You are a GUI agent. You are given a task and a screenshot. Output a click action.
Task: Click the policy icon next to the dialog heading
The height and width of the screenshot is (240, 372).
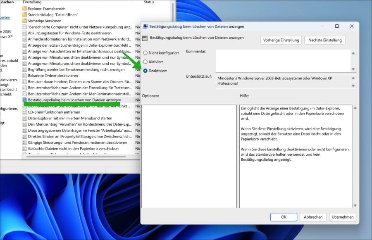[x=145, y=37]
